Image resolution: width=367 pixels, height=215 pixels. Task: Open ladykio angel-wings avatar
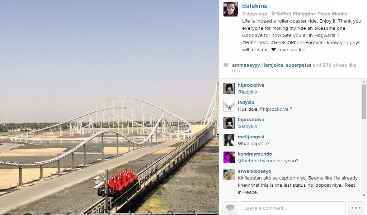[x=229, y=106]
